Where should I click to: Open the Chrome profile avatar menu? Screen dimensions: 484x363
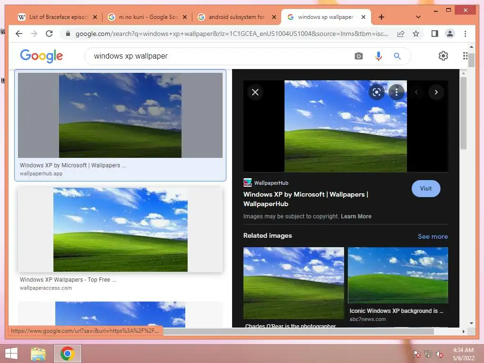pos(450,34)
